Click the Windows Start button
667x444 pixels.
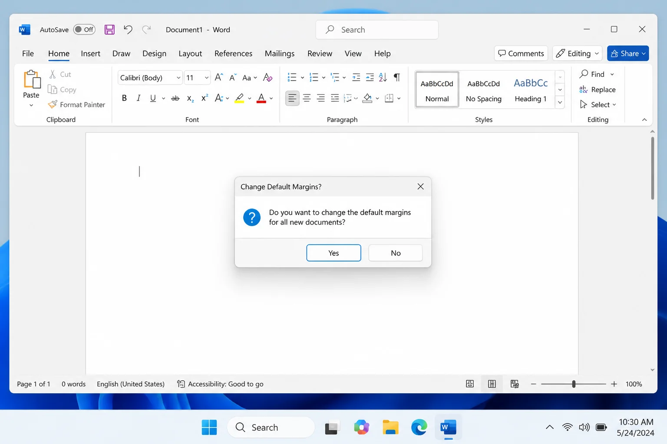click(x=209, y=428)
